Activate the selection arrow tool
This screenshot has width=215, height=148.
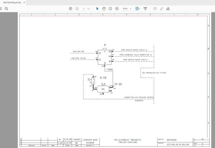pos(97,9)
